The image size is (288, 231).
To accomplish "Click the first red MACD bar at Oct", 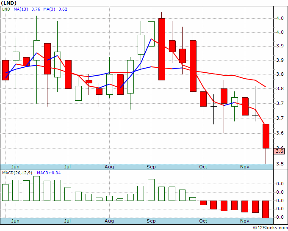I will point(203,203).
